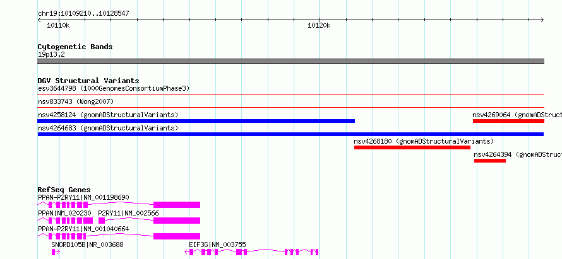Image resolution: width=562 pixels, height=259 pixels.
Task: Click the long blue bar of nsv4264683
Action: tap(290, 134)
